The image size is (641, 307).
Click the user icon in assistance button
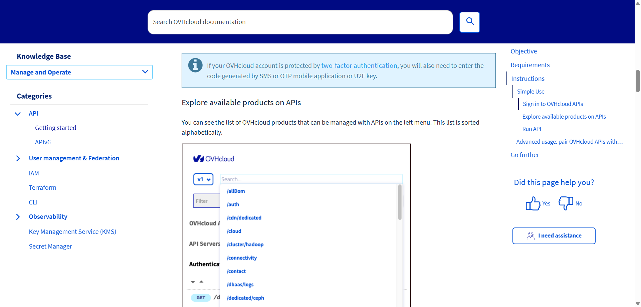pos(530,236)
